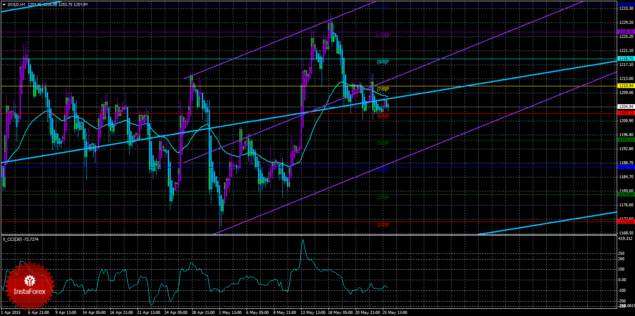Image resolution: width=635 pixels, height=316 pixels.
Task: Click the 13 May 13:00 time axis label
Action: point(313,313)
